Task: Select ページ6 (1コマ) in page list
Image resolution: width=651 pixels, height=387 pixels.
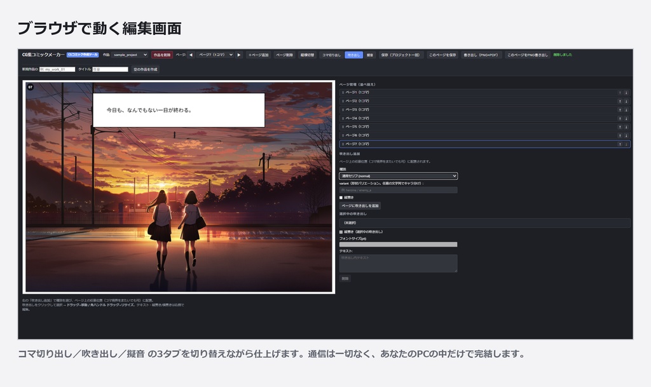Action: (x=484, y=135)
